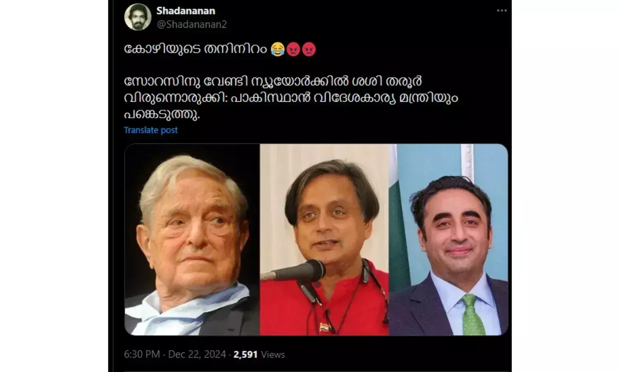The image size is (620, 372).
Task: Click the Shadananan profile avatar
Action: point(138,17)
